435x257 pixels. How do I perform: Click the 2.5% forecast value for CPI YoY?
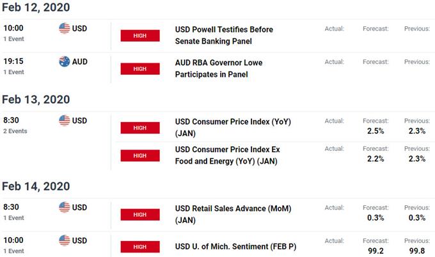[x=376, y=131]
